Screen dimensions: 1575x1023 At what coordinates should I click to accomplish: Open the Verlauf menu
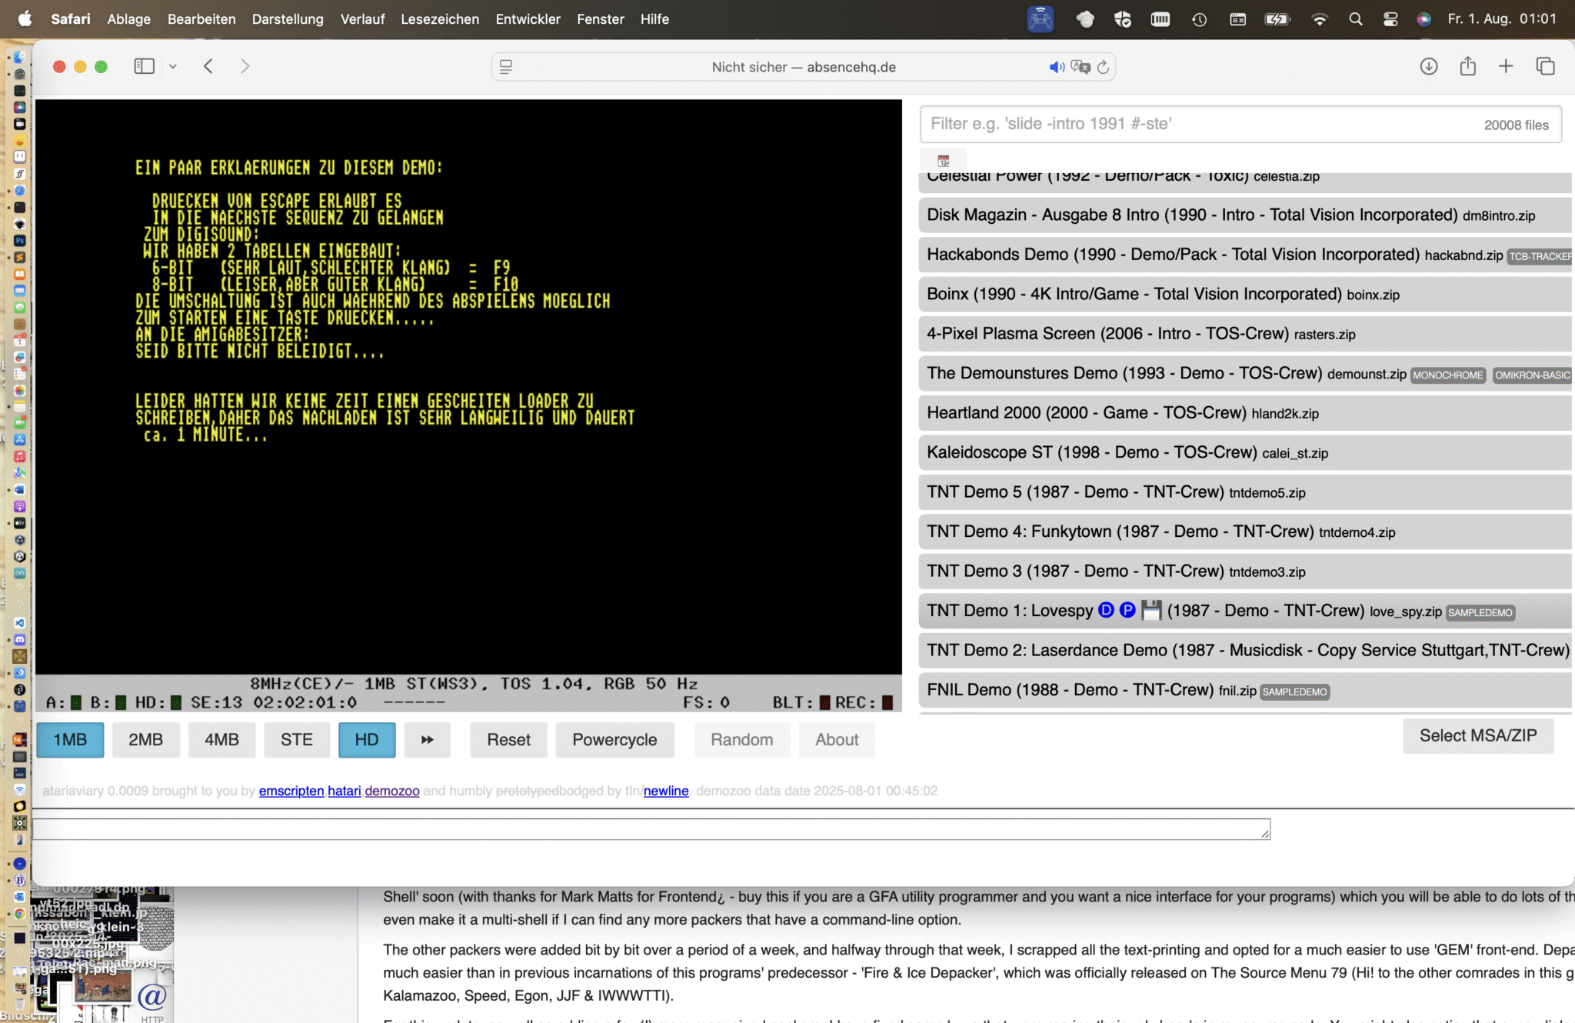[362, 19]
